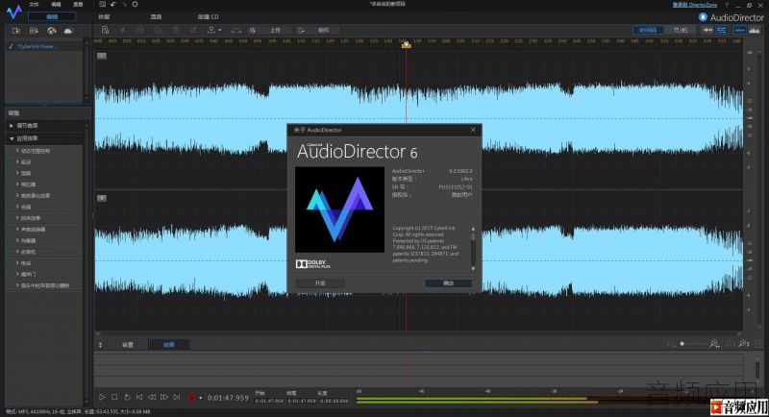
Task: Toggle the spectral view icon top-right
Action: [754, 31]
